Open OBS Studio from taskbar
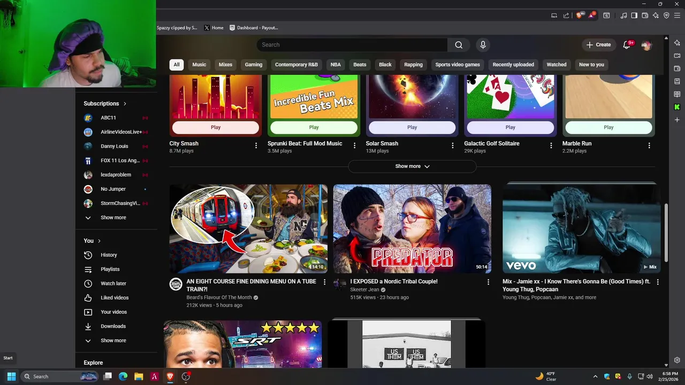This screenshot has height=385, width=685. (186, 376)
